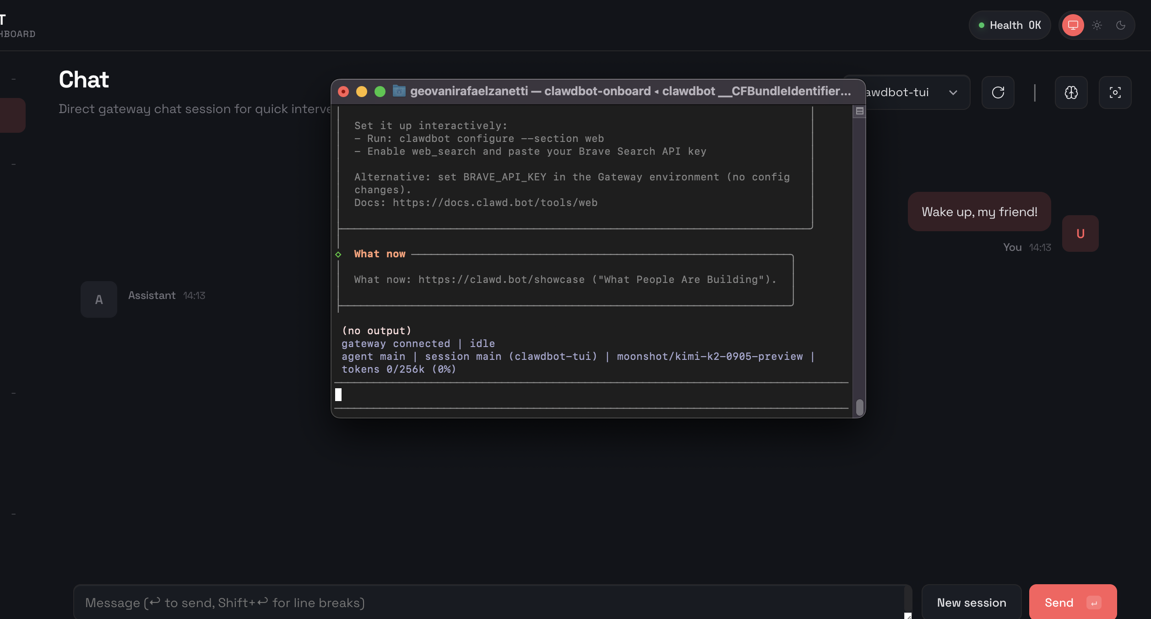The image size is (1151, 619).
Task: Switch to light theme sun icon
Action: tap(1097, 25)
